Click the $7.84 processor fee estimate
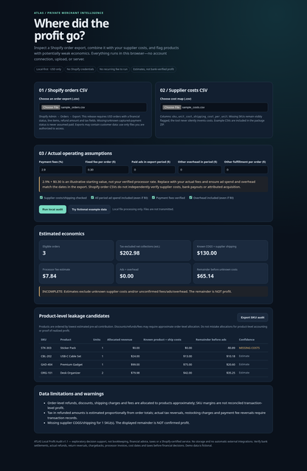The image size is (307, 471). point(49,276)
